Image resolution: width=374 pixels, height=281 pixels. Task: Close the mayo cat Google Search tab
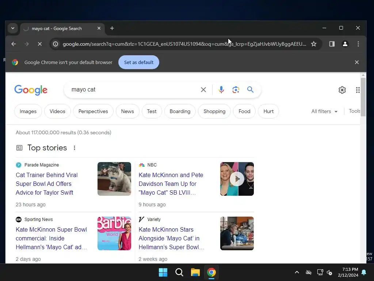pyautogui.click(x=99, y=28)
